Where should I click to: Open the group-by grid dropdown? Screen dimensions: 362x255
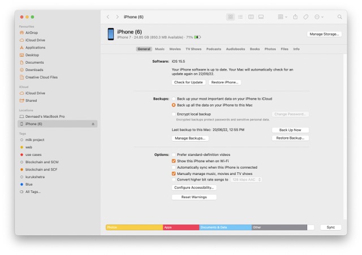282,17
